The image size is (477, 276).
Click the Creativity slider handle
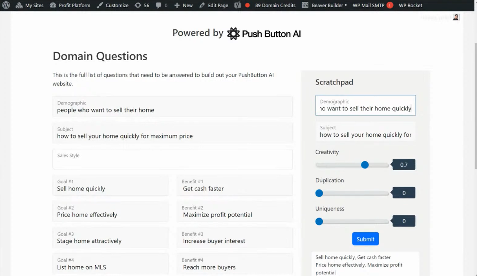click(x=365, y=165)
